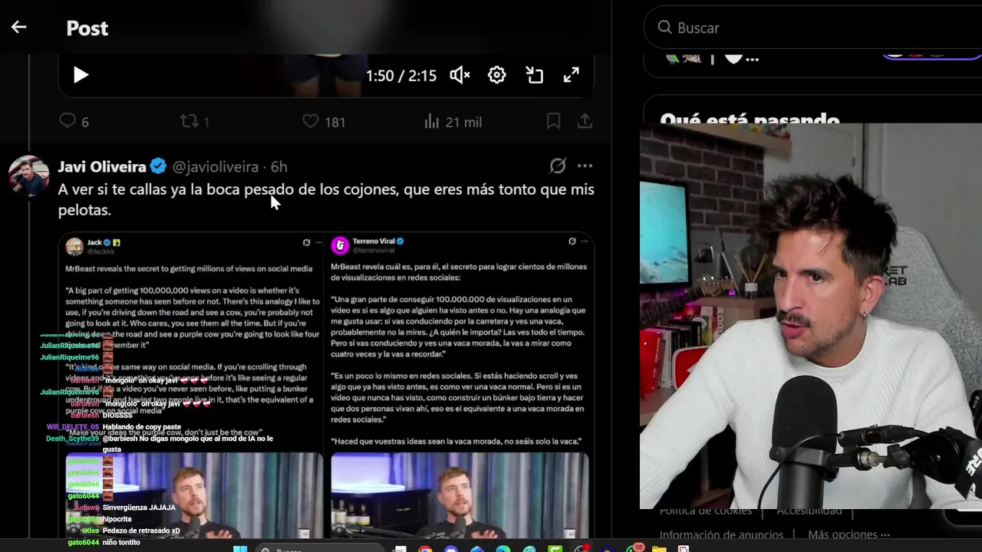Click chat message 'Hablando de copy paste'

pos(142,427)
